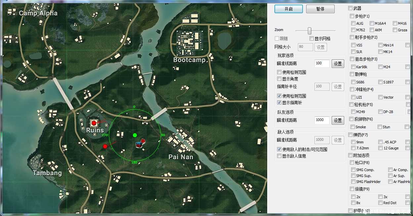The width and height of the screenshot is (413, 216).
Task: Click 设置 button in 队友选项
Action: pos(338,120)
